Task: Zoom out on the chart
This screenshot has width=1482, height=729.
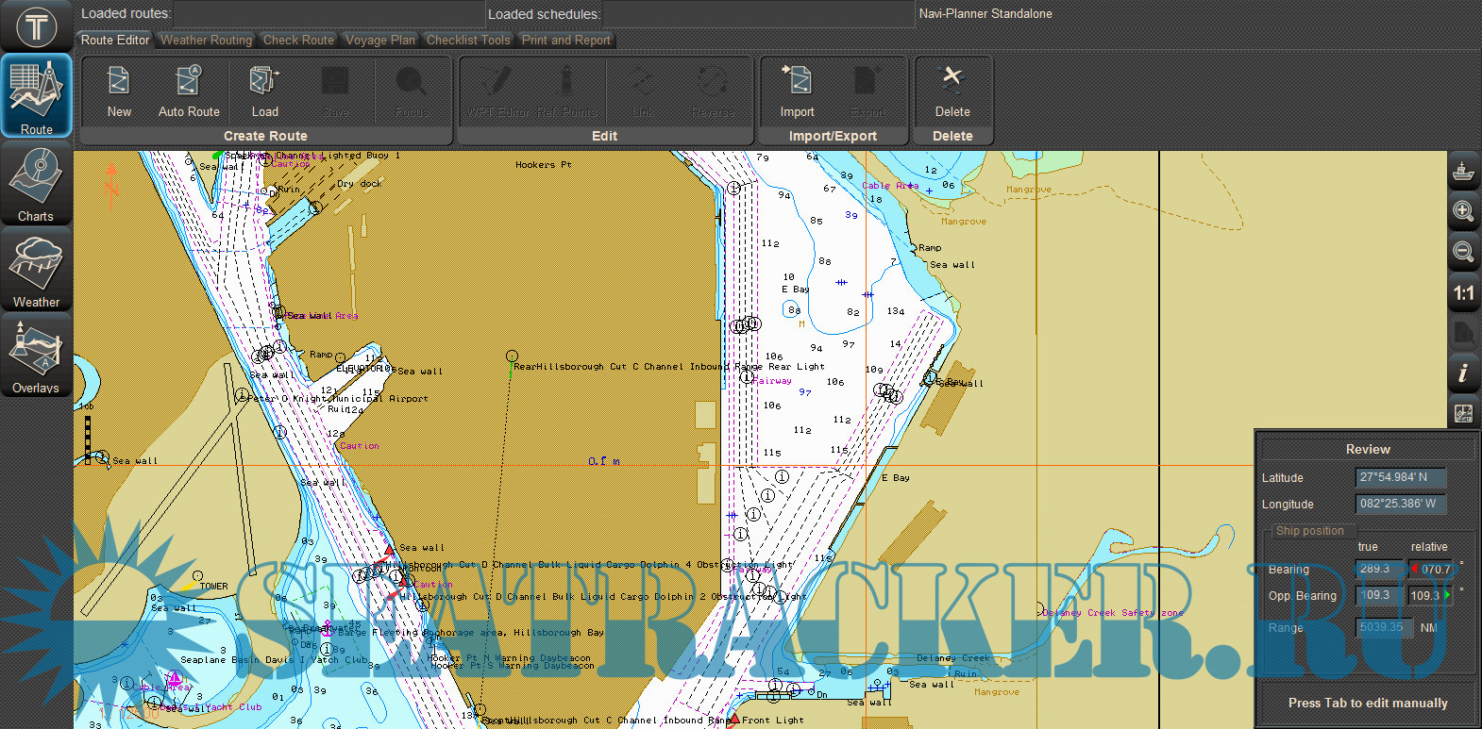Action: pos(1463,252)
